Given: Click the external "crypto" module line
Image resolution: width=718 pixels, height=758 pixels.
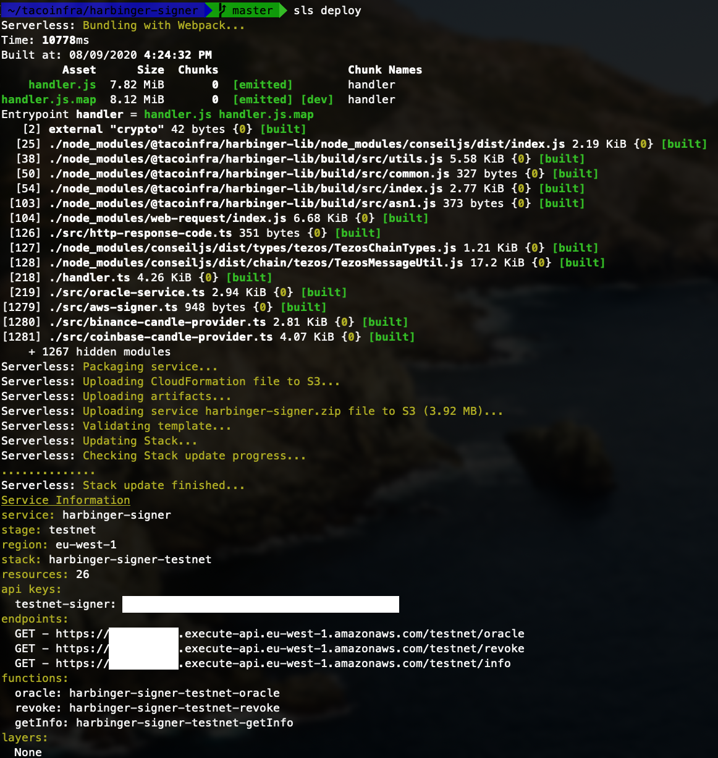Looking at the screenshot, I should [x=164, y=129].
